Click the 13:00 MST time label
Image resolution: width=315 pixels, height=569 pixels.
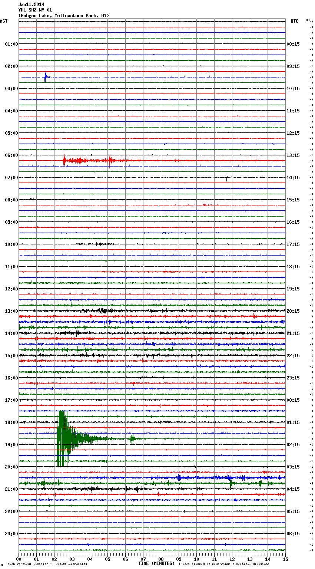[x=11, y=311]
